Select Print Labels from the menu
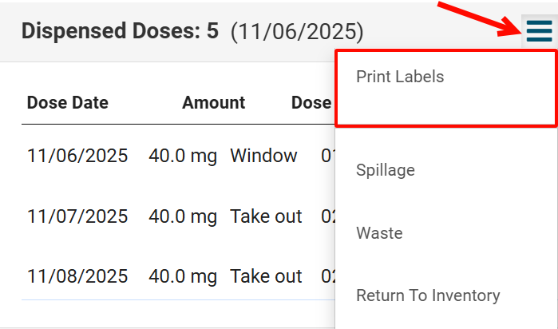Screen dimensions: 558x329 tap(400, 77)
